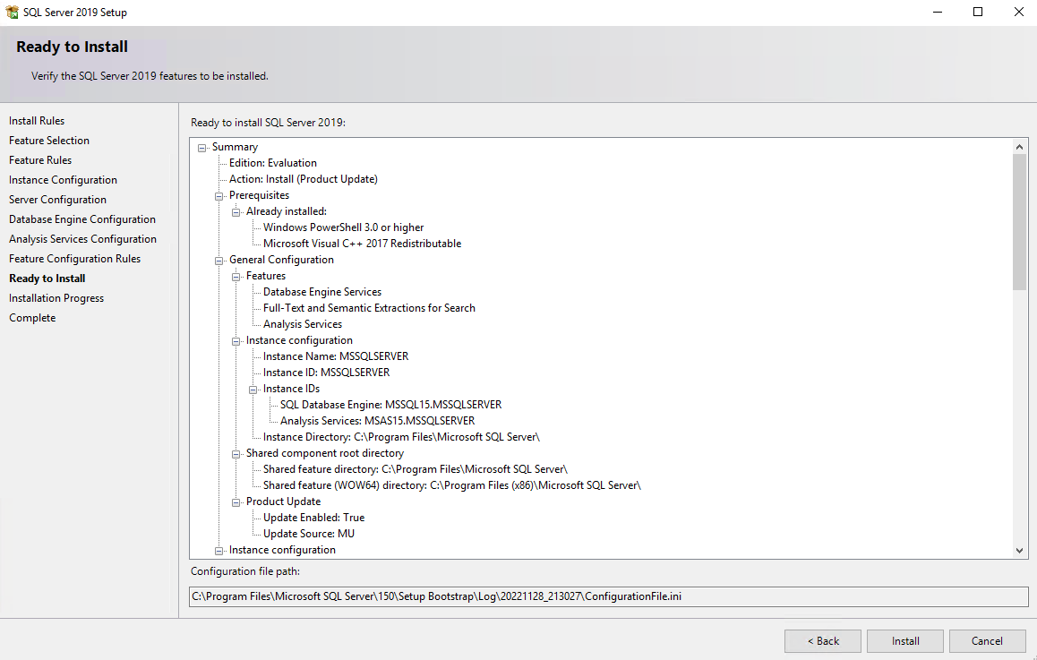The image size is (1037, 660).
Task: Go to Database Engine Configuration step
Action: pyautogui.click(x=82, y=219)
